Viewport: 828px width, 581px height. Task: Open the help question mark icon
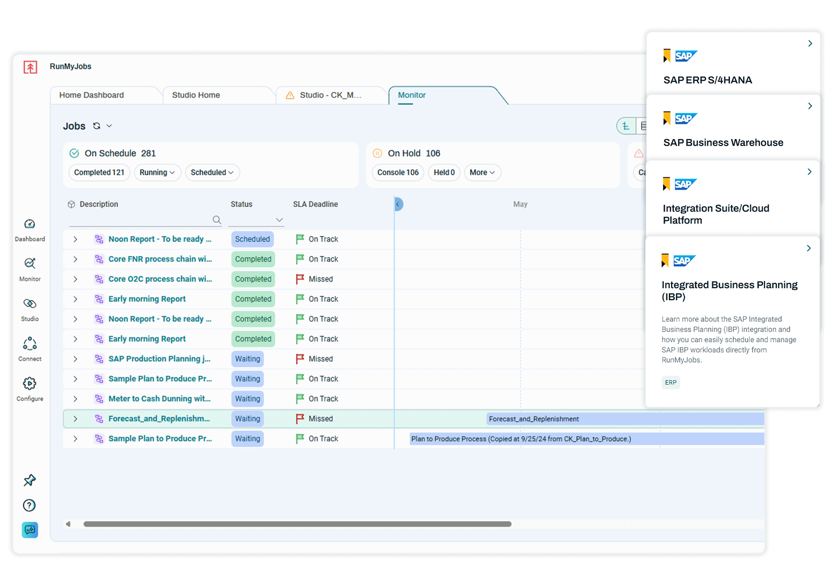point(30,505)
